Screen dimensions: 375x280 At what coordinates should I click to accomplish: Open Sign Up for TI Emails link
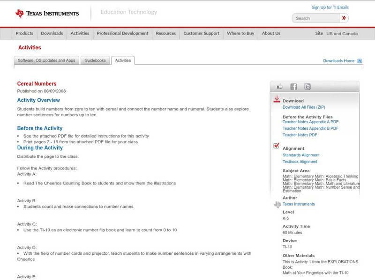pos(330,7)
